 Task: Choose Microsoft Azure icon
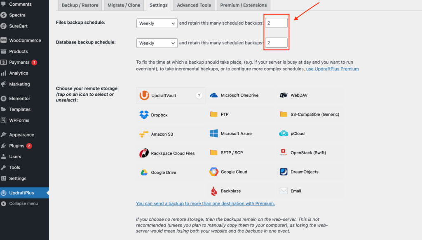(214, 134)
